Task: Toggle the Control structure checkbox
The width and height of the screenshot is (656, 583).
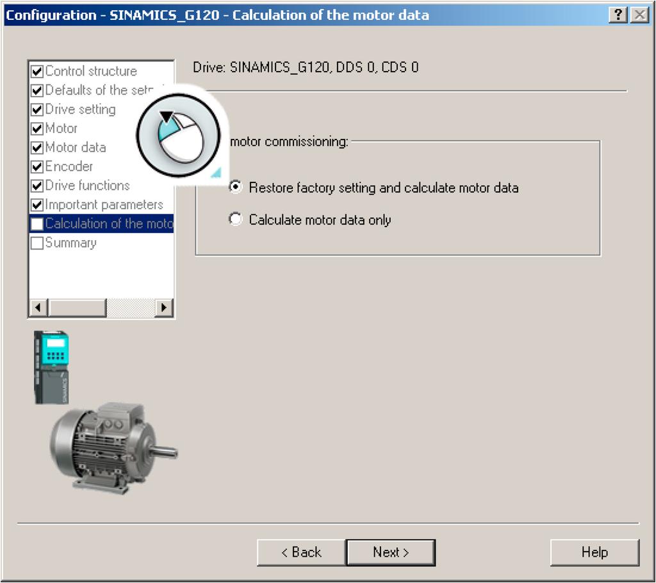Action: [x=37, y=71]
